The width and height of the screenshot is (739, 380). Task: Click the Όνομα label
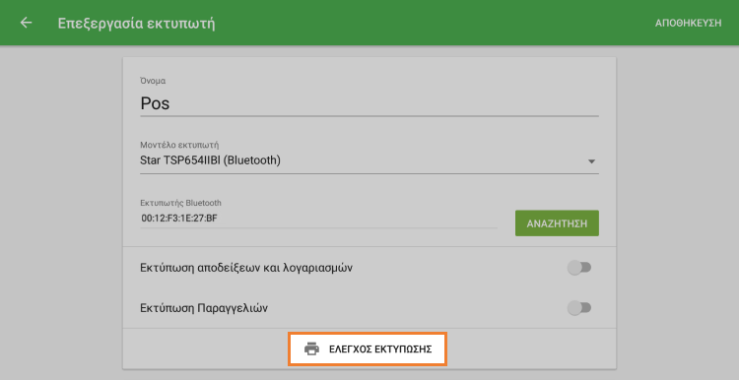pos(153,81)
